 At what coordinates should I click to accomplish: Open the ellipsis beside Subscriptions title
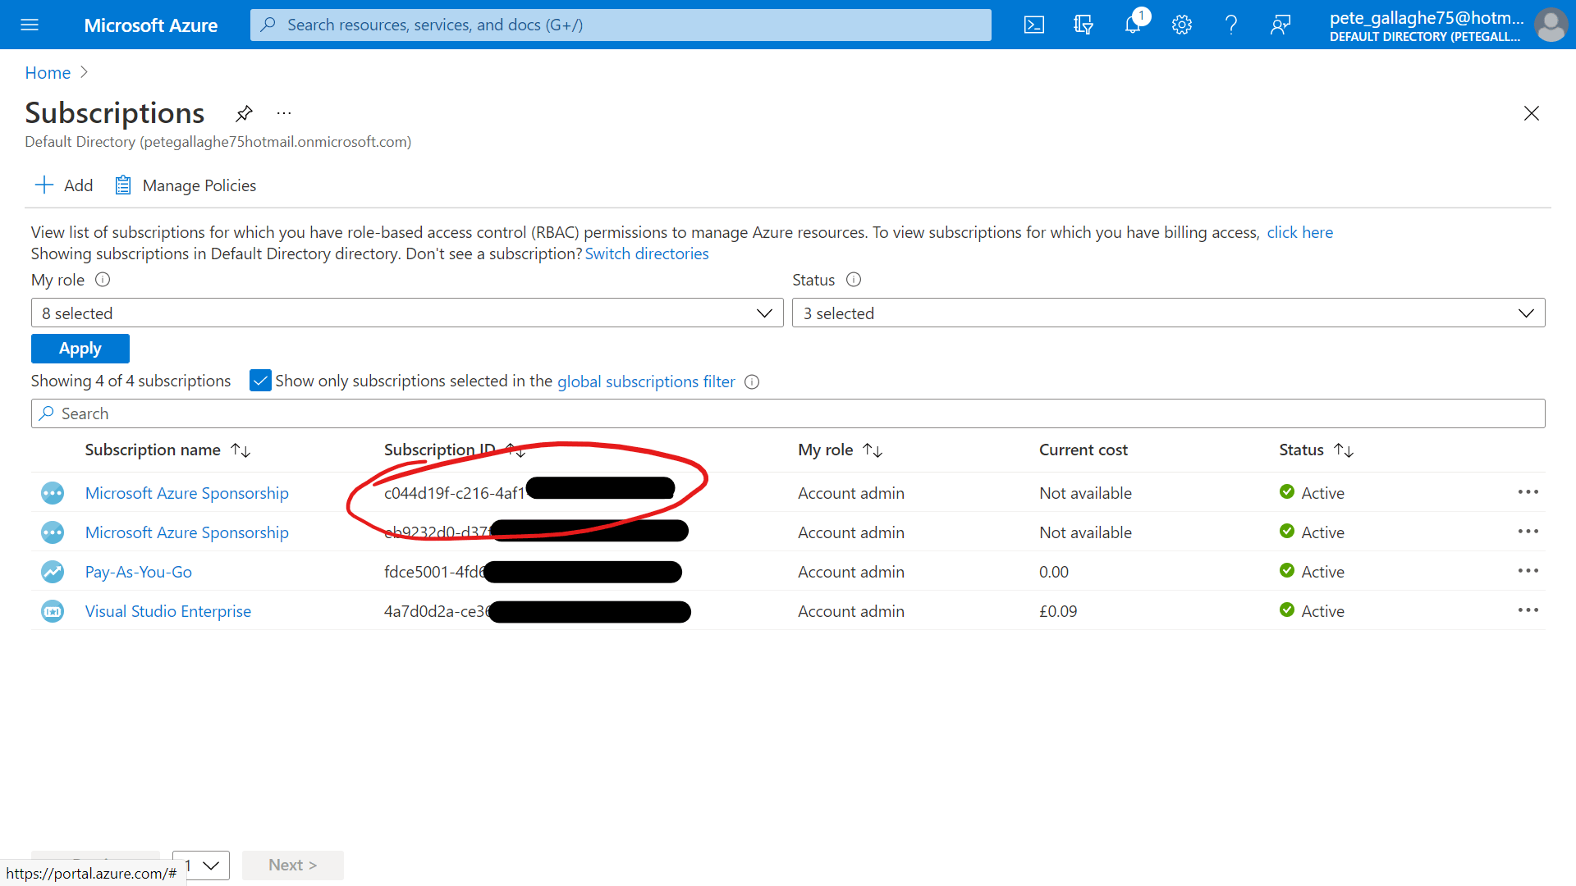pos(284,113)
